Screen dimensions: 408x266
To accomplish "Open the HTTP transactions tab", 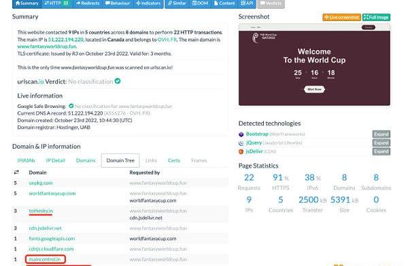I will 57,3.
